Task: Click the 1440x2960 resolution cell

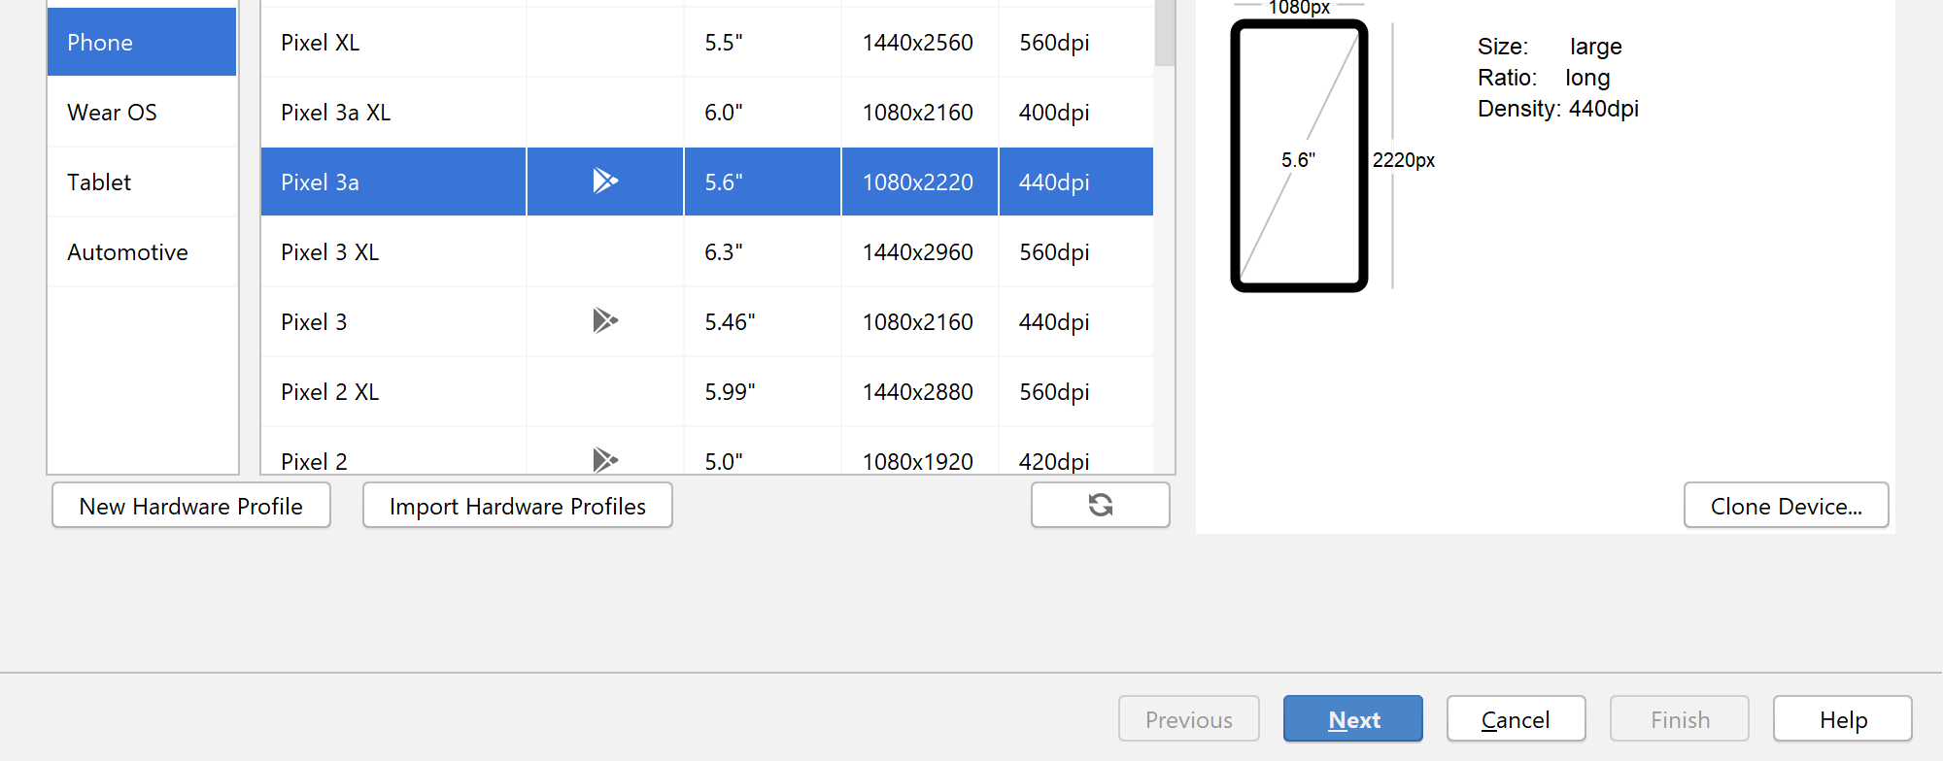Action: click(x=919, y=251)
